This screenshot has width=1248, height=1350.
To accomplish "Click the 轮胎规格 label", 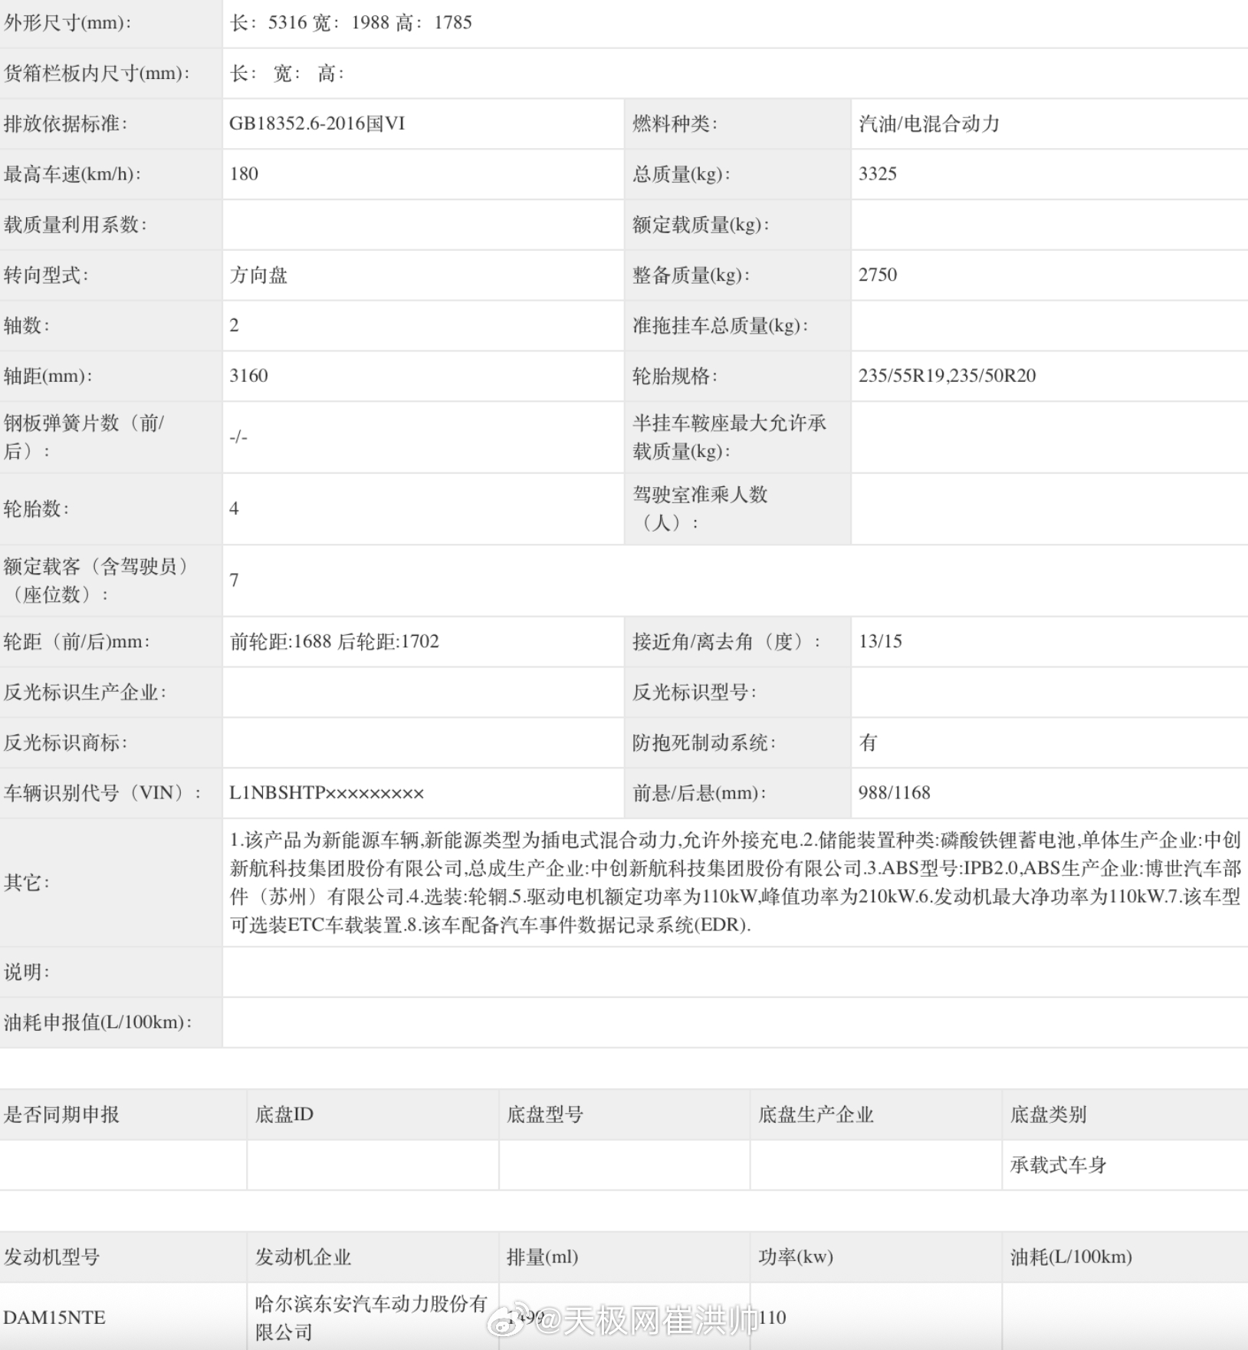I will (x=675, y=376).
